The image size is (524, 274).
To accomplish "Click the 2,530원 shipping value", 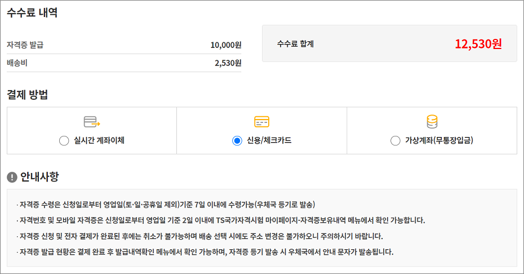I will [x=228, y=63].
